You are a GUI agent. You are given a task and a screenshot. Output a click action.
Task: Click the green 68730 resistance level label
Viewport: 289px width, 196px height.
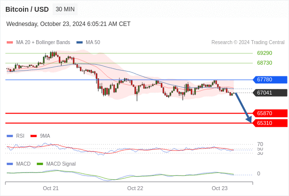tap(265, 63)
